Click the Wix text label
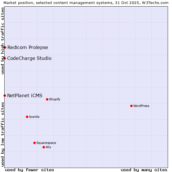 pyautogui.click(x=48, y=147)
